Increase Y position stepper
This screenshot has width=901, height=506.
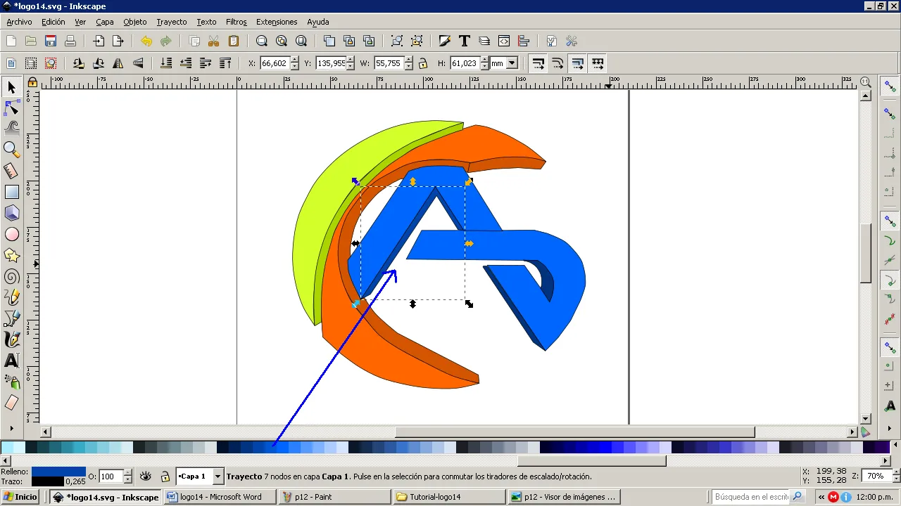coord(351,60)
